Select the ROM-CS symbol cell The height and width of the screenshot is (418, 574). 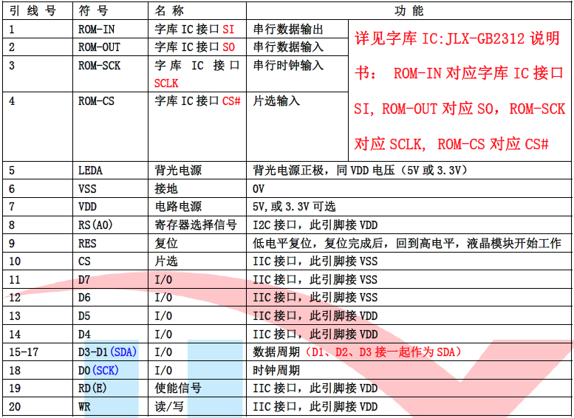point(98,101)
